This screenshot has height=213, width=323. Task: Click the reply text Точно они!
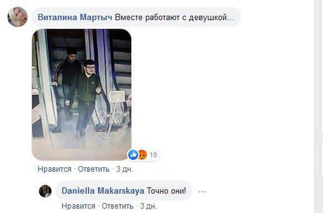click(x=166, y=191)
